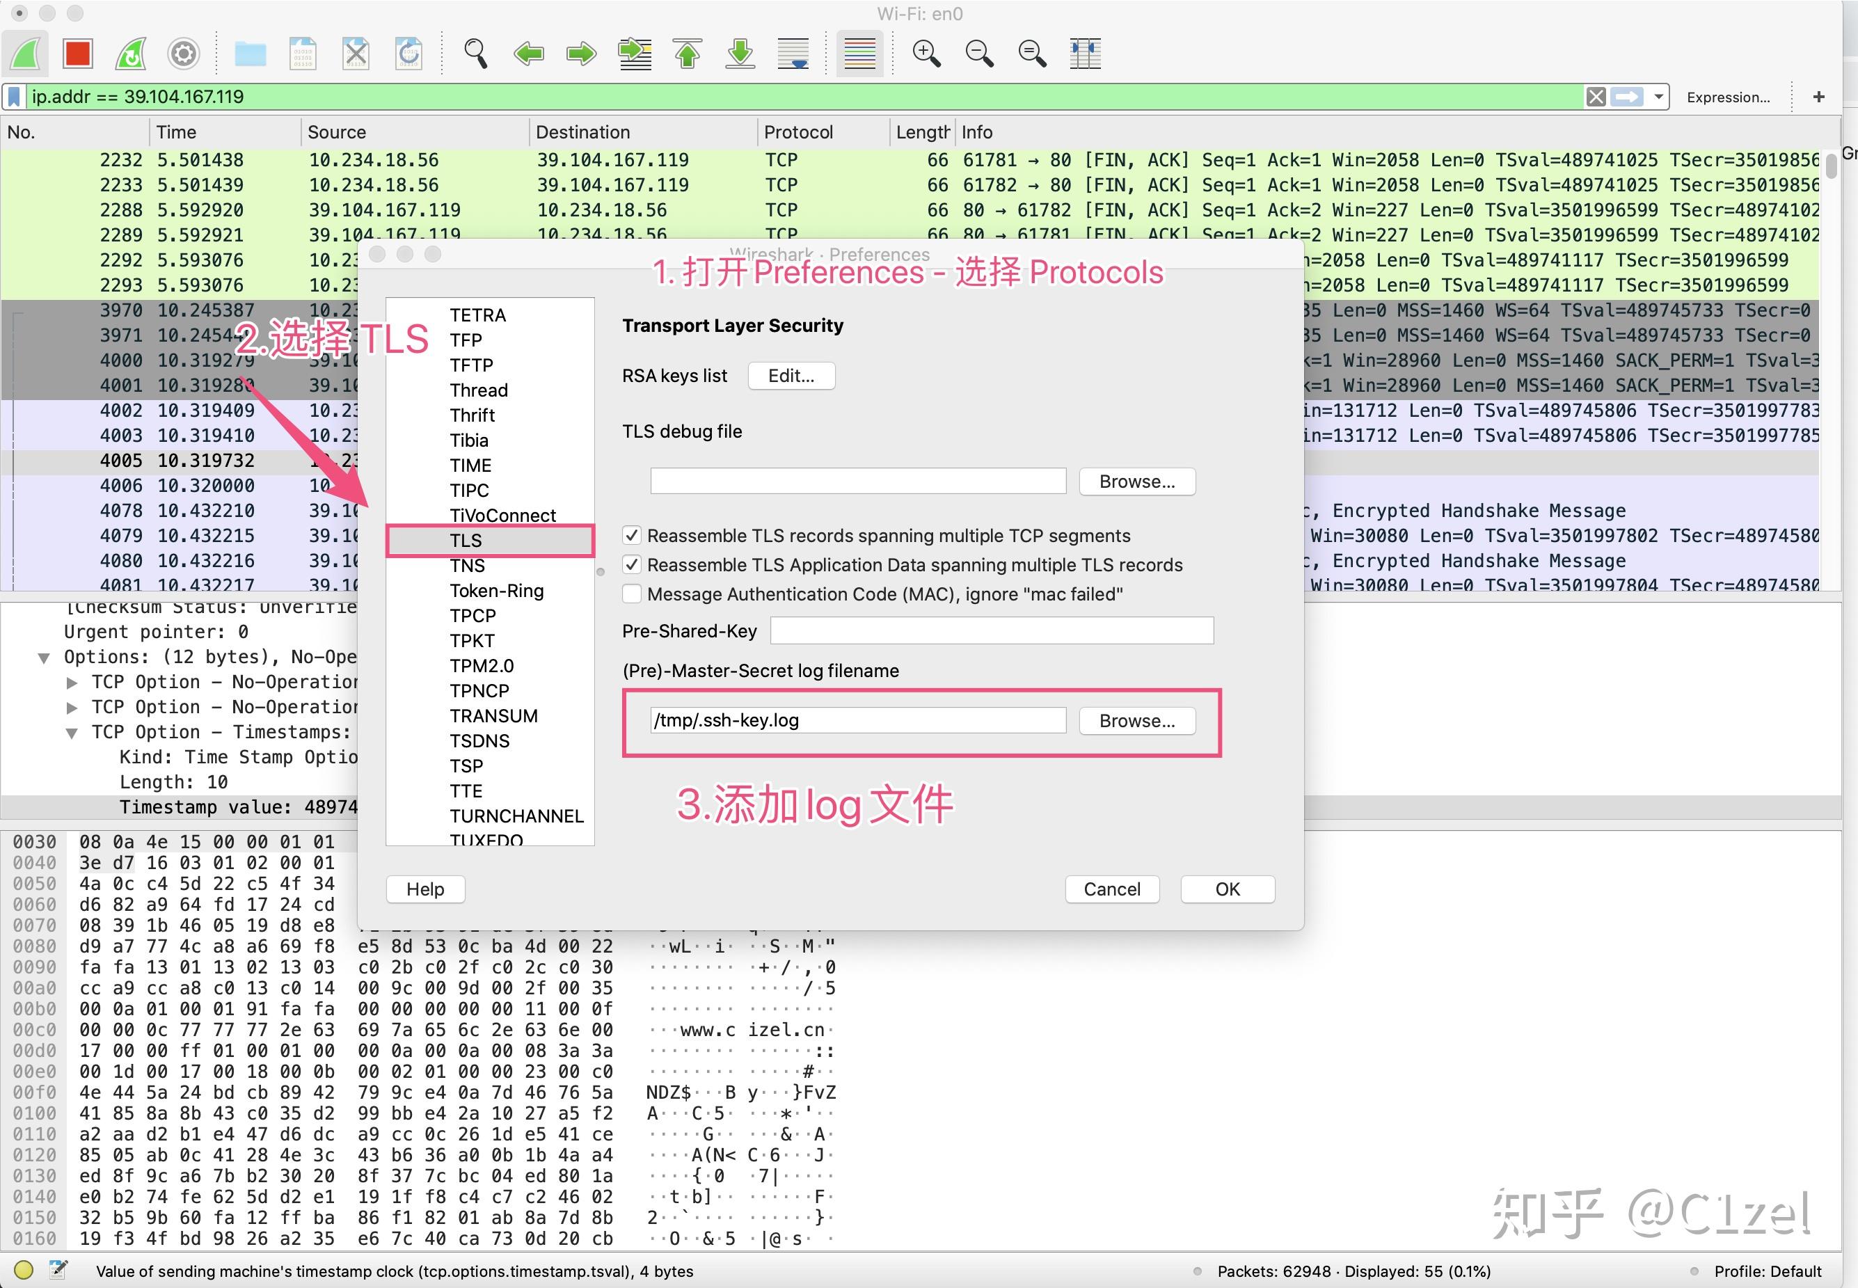Stop the running capture
Screen dimensions: 1858x1288
click(77, 54)
